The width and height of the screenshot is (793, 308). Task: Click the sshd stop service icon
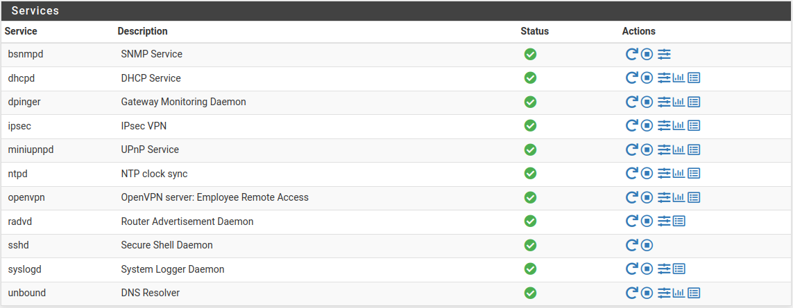coord(647,245)
